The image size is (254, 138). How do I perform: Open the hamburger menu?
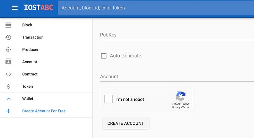[15, 8]
